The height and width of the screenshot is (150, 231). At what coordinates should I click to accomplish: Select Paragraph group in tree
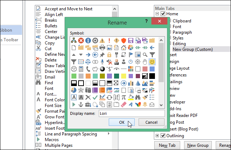[x=182, y=32]
